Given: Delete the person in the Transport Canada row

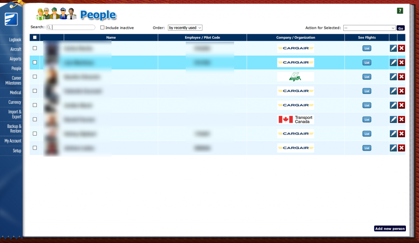Looking at the screenshot, I should tap(401, 119).
